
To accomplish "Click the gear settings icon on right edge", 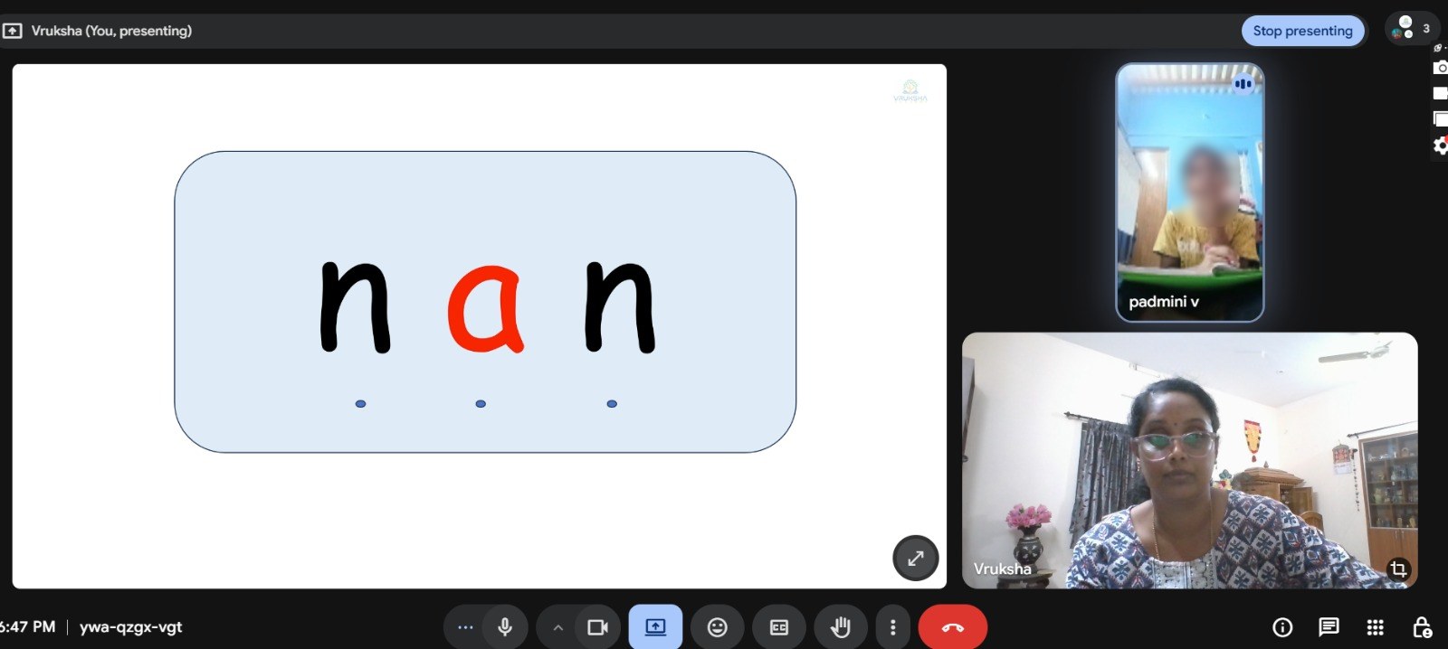I will [x=1440, y=145].
